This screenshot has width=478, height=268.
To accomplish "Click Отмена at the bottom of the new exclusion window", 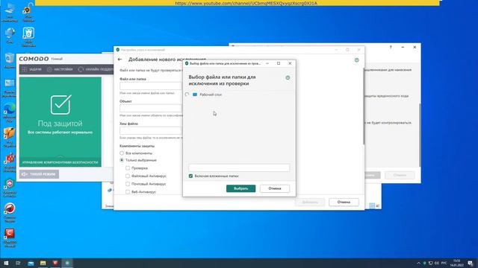I will click(x=344, y=202).
